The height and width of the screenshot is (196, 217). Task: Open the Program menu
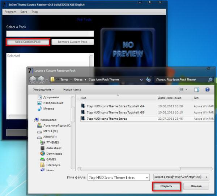(10, 12)
